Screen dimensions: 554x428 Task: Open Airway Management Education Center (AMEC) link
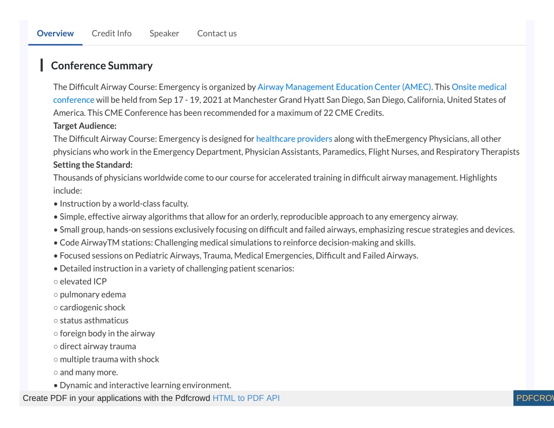pos(344,87)
